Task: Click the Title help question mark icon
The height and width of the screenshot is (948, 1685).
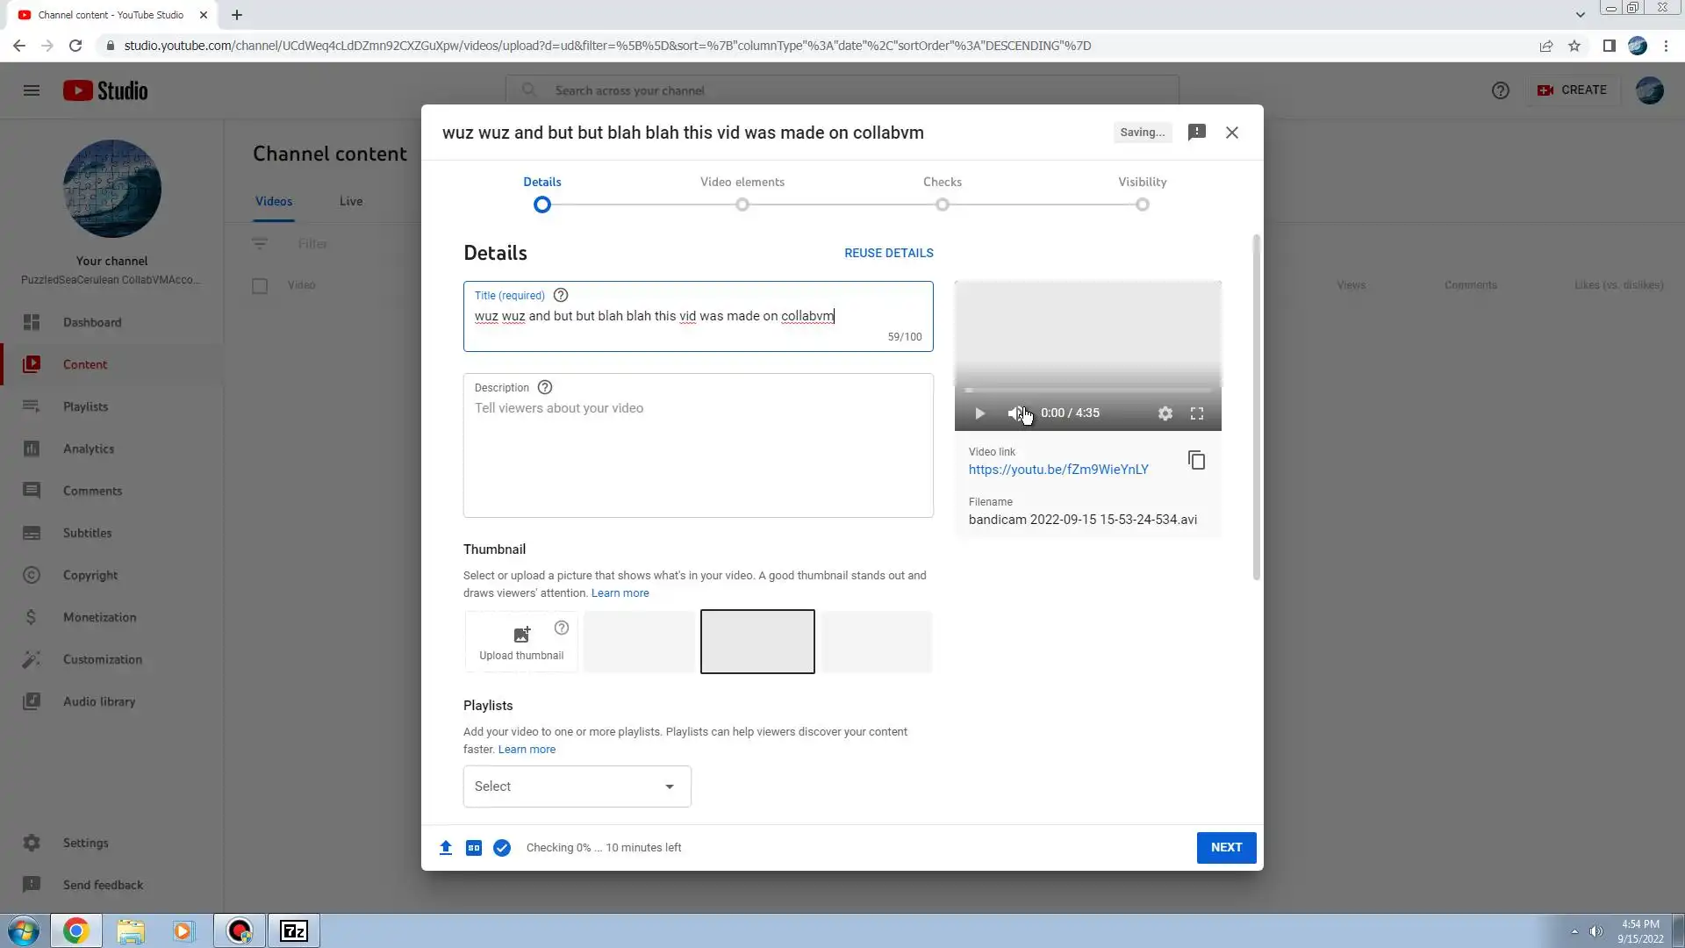Action: click(x=561, y=296)
